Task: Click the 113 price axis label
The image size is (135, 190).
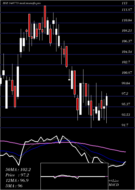Action: coord(124,3)
